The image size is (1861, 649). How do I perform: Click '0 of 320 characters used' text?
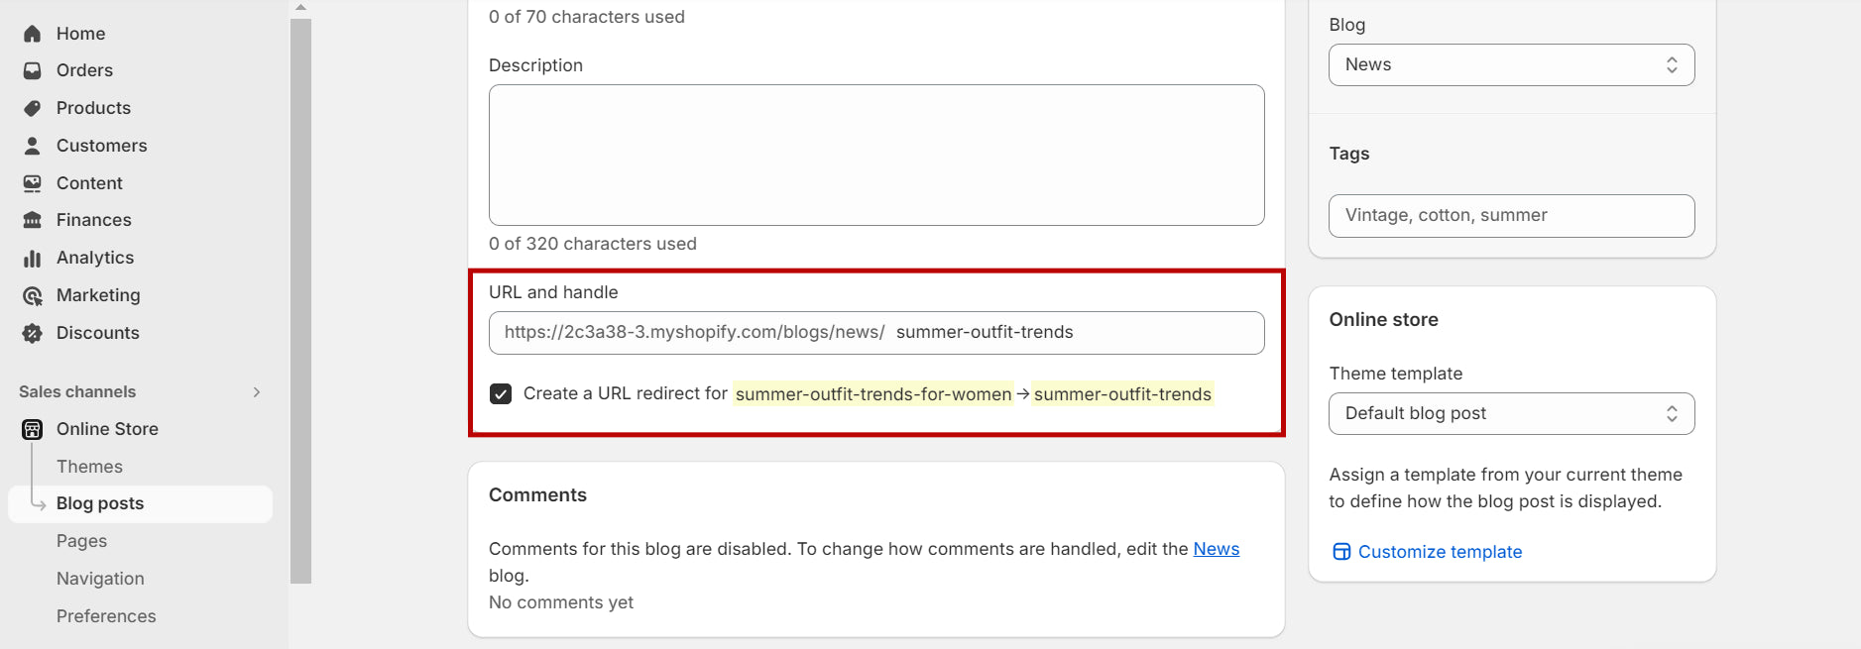pyautogui.click(x=593, y=244)
